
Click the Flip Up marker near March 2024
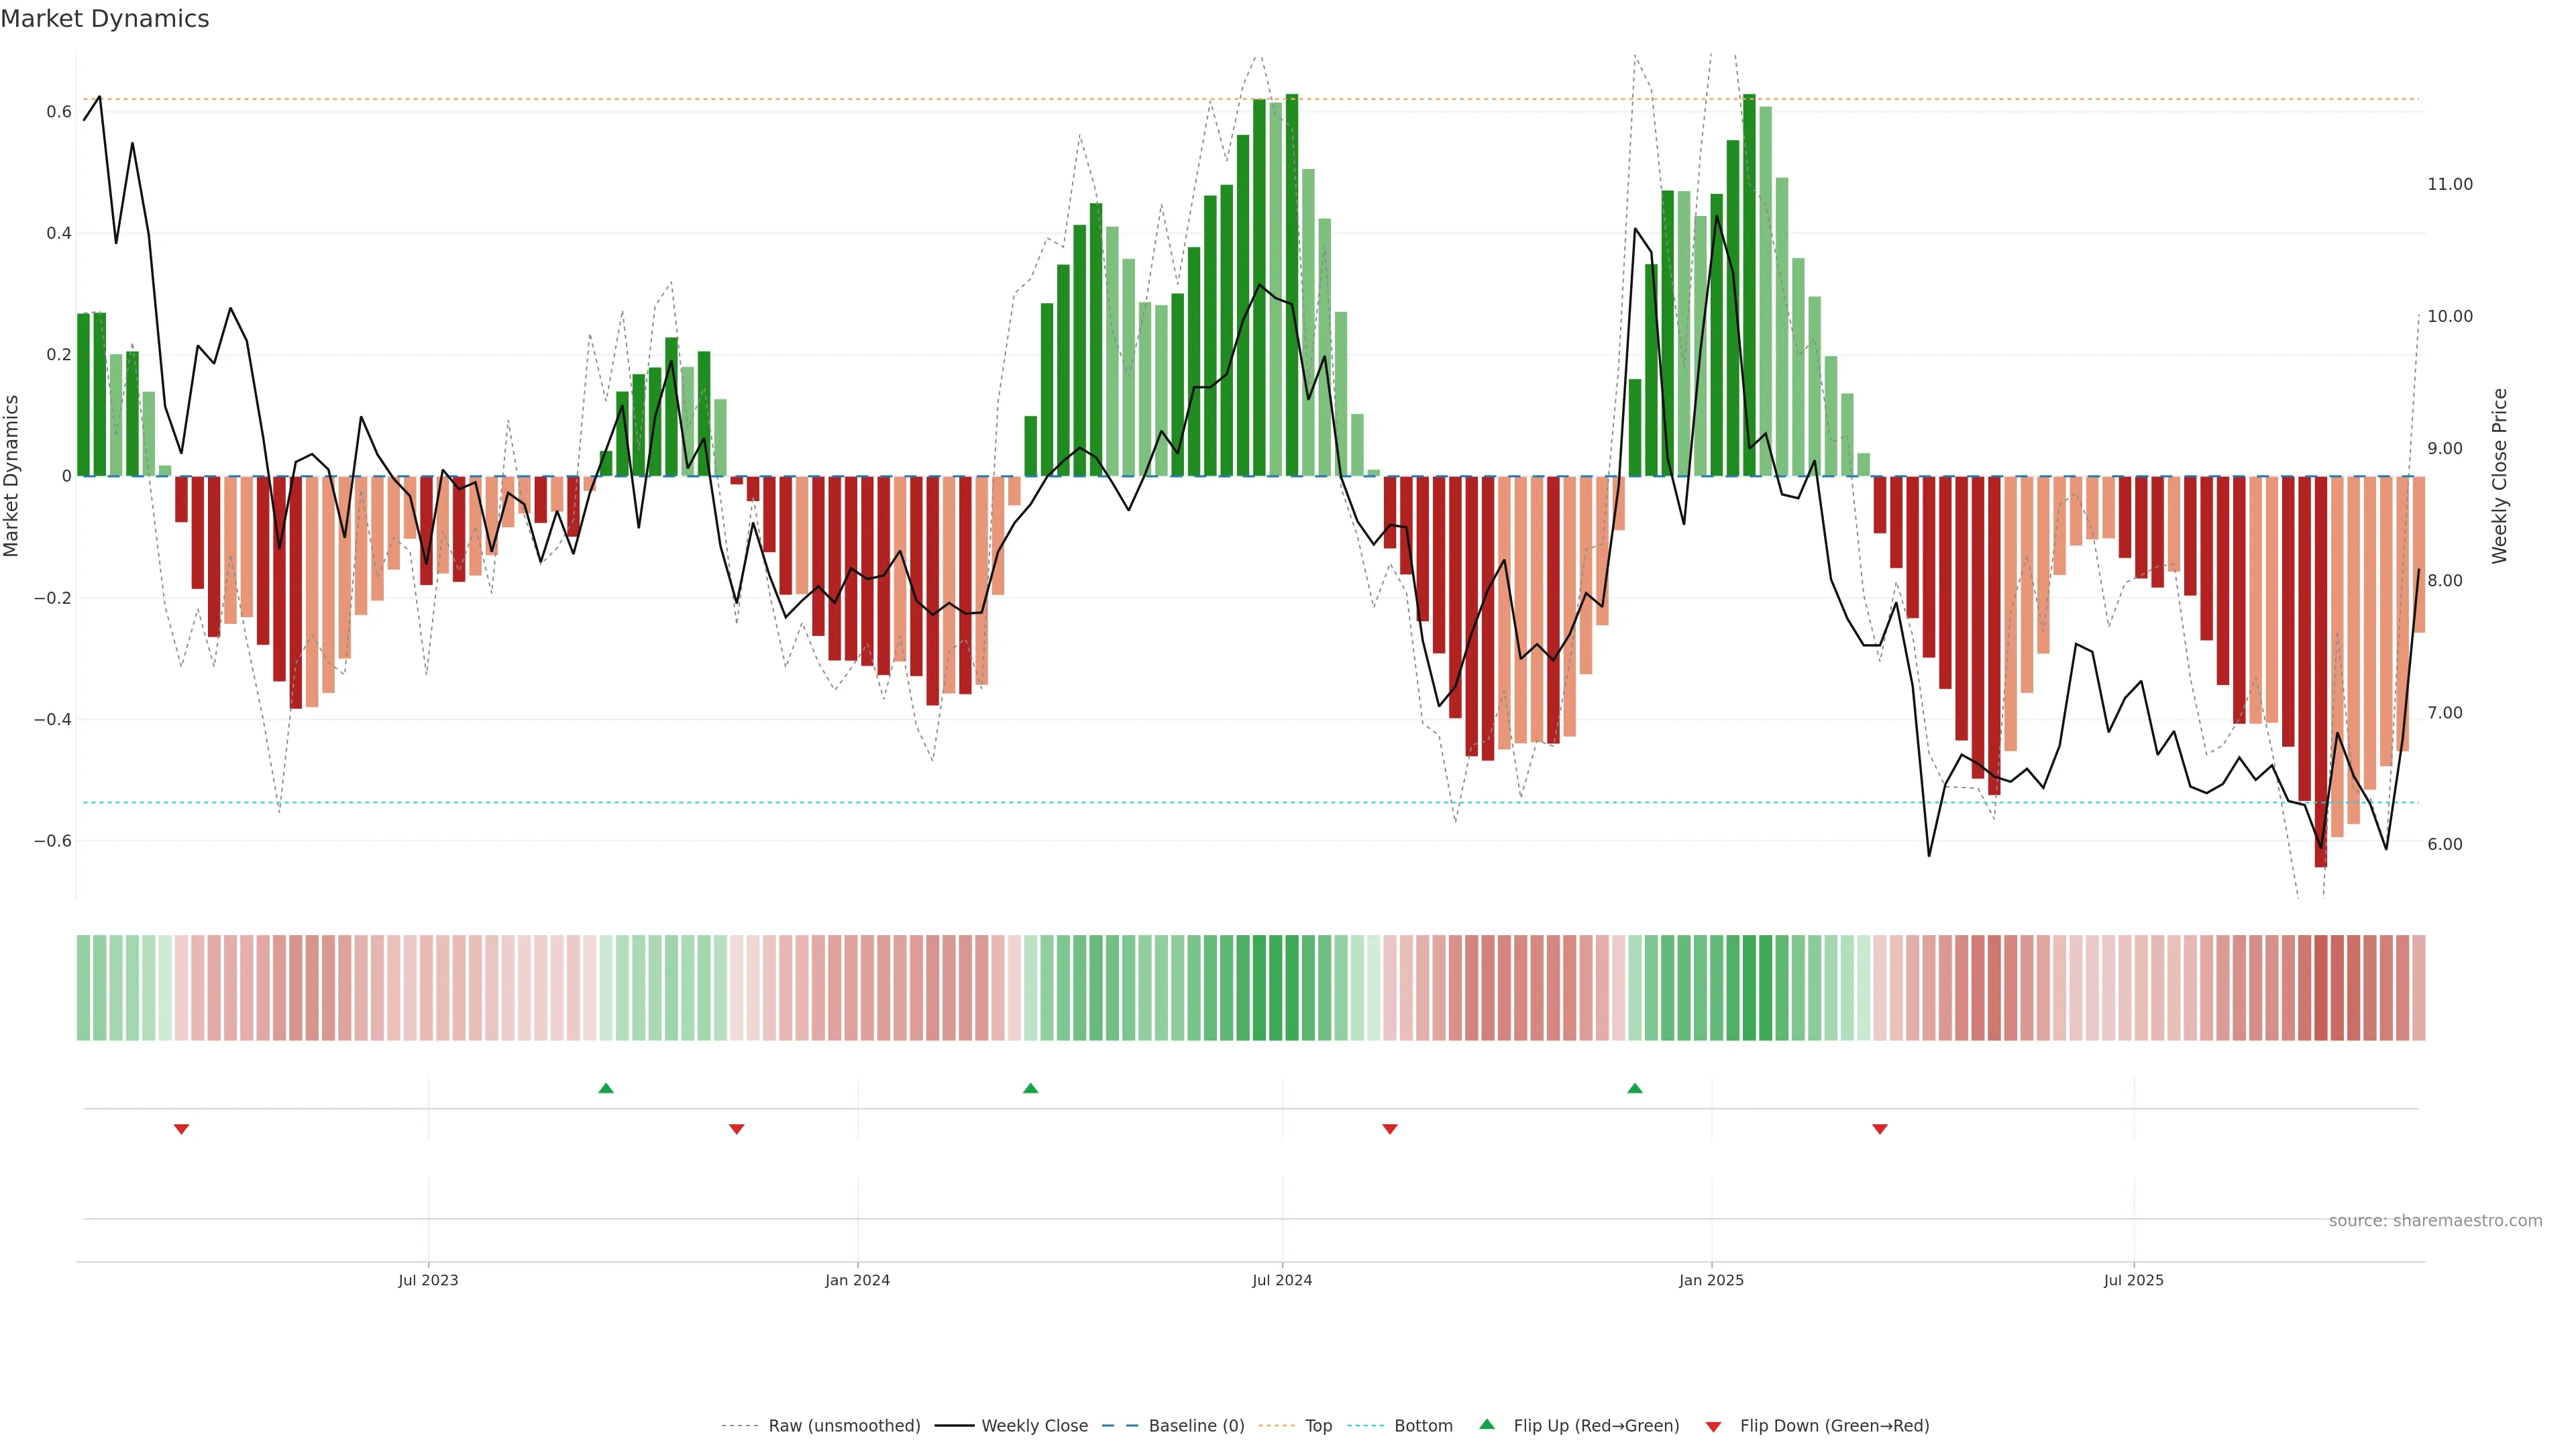click(x=1030, y=1088)
